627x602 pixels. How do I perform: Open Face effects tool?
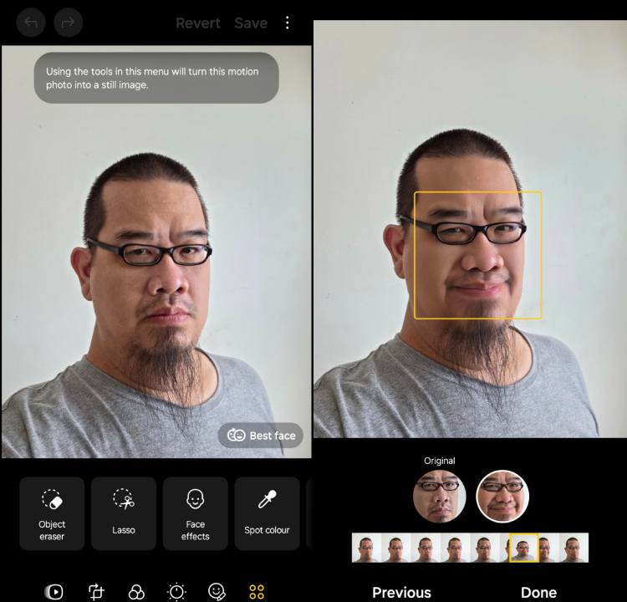pyautogui.click(x=195, y=513)
